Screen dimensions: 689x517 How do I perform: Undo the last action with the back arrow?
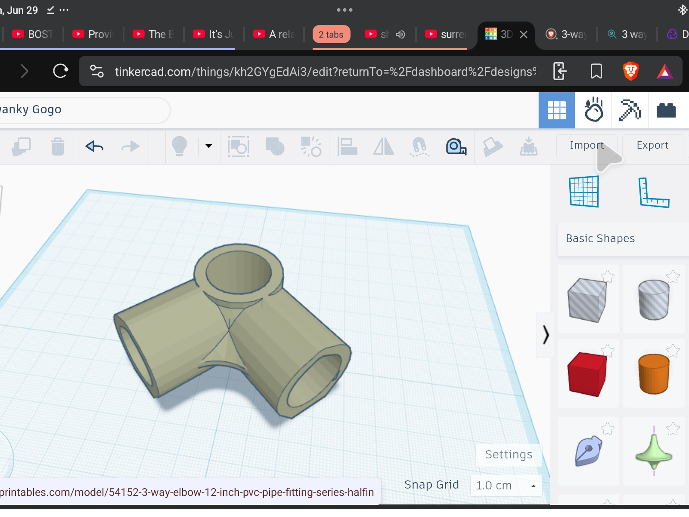94,147
